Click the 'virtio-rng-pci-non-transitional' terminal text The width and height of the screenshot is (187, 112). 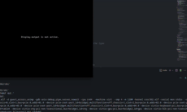click(x=42, y=109)
